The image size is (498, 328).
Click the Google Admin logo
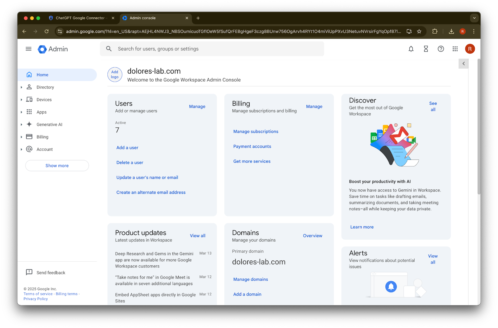pyautogui.click(x=53, y=49)
